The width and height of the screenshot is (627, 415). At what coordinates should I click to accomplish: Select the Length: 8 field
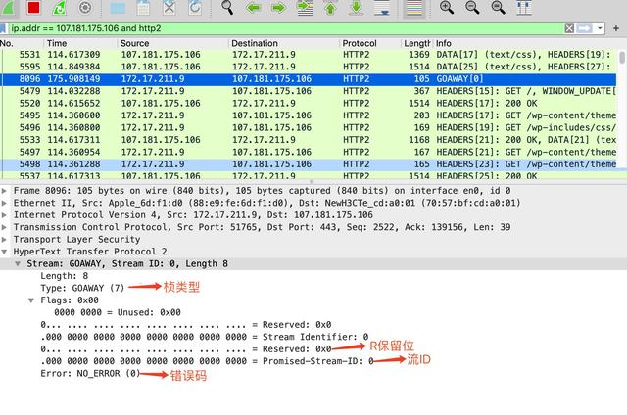[64, 276]
